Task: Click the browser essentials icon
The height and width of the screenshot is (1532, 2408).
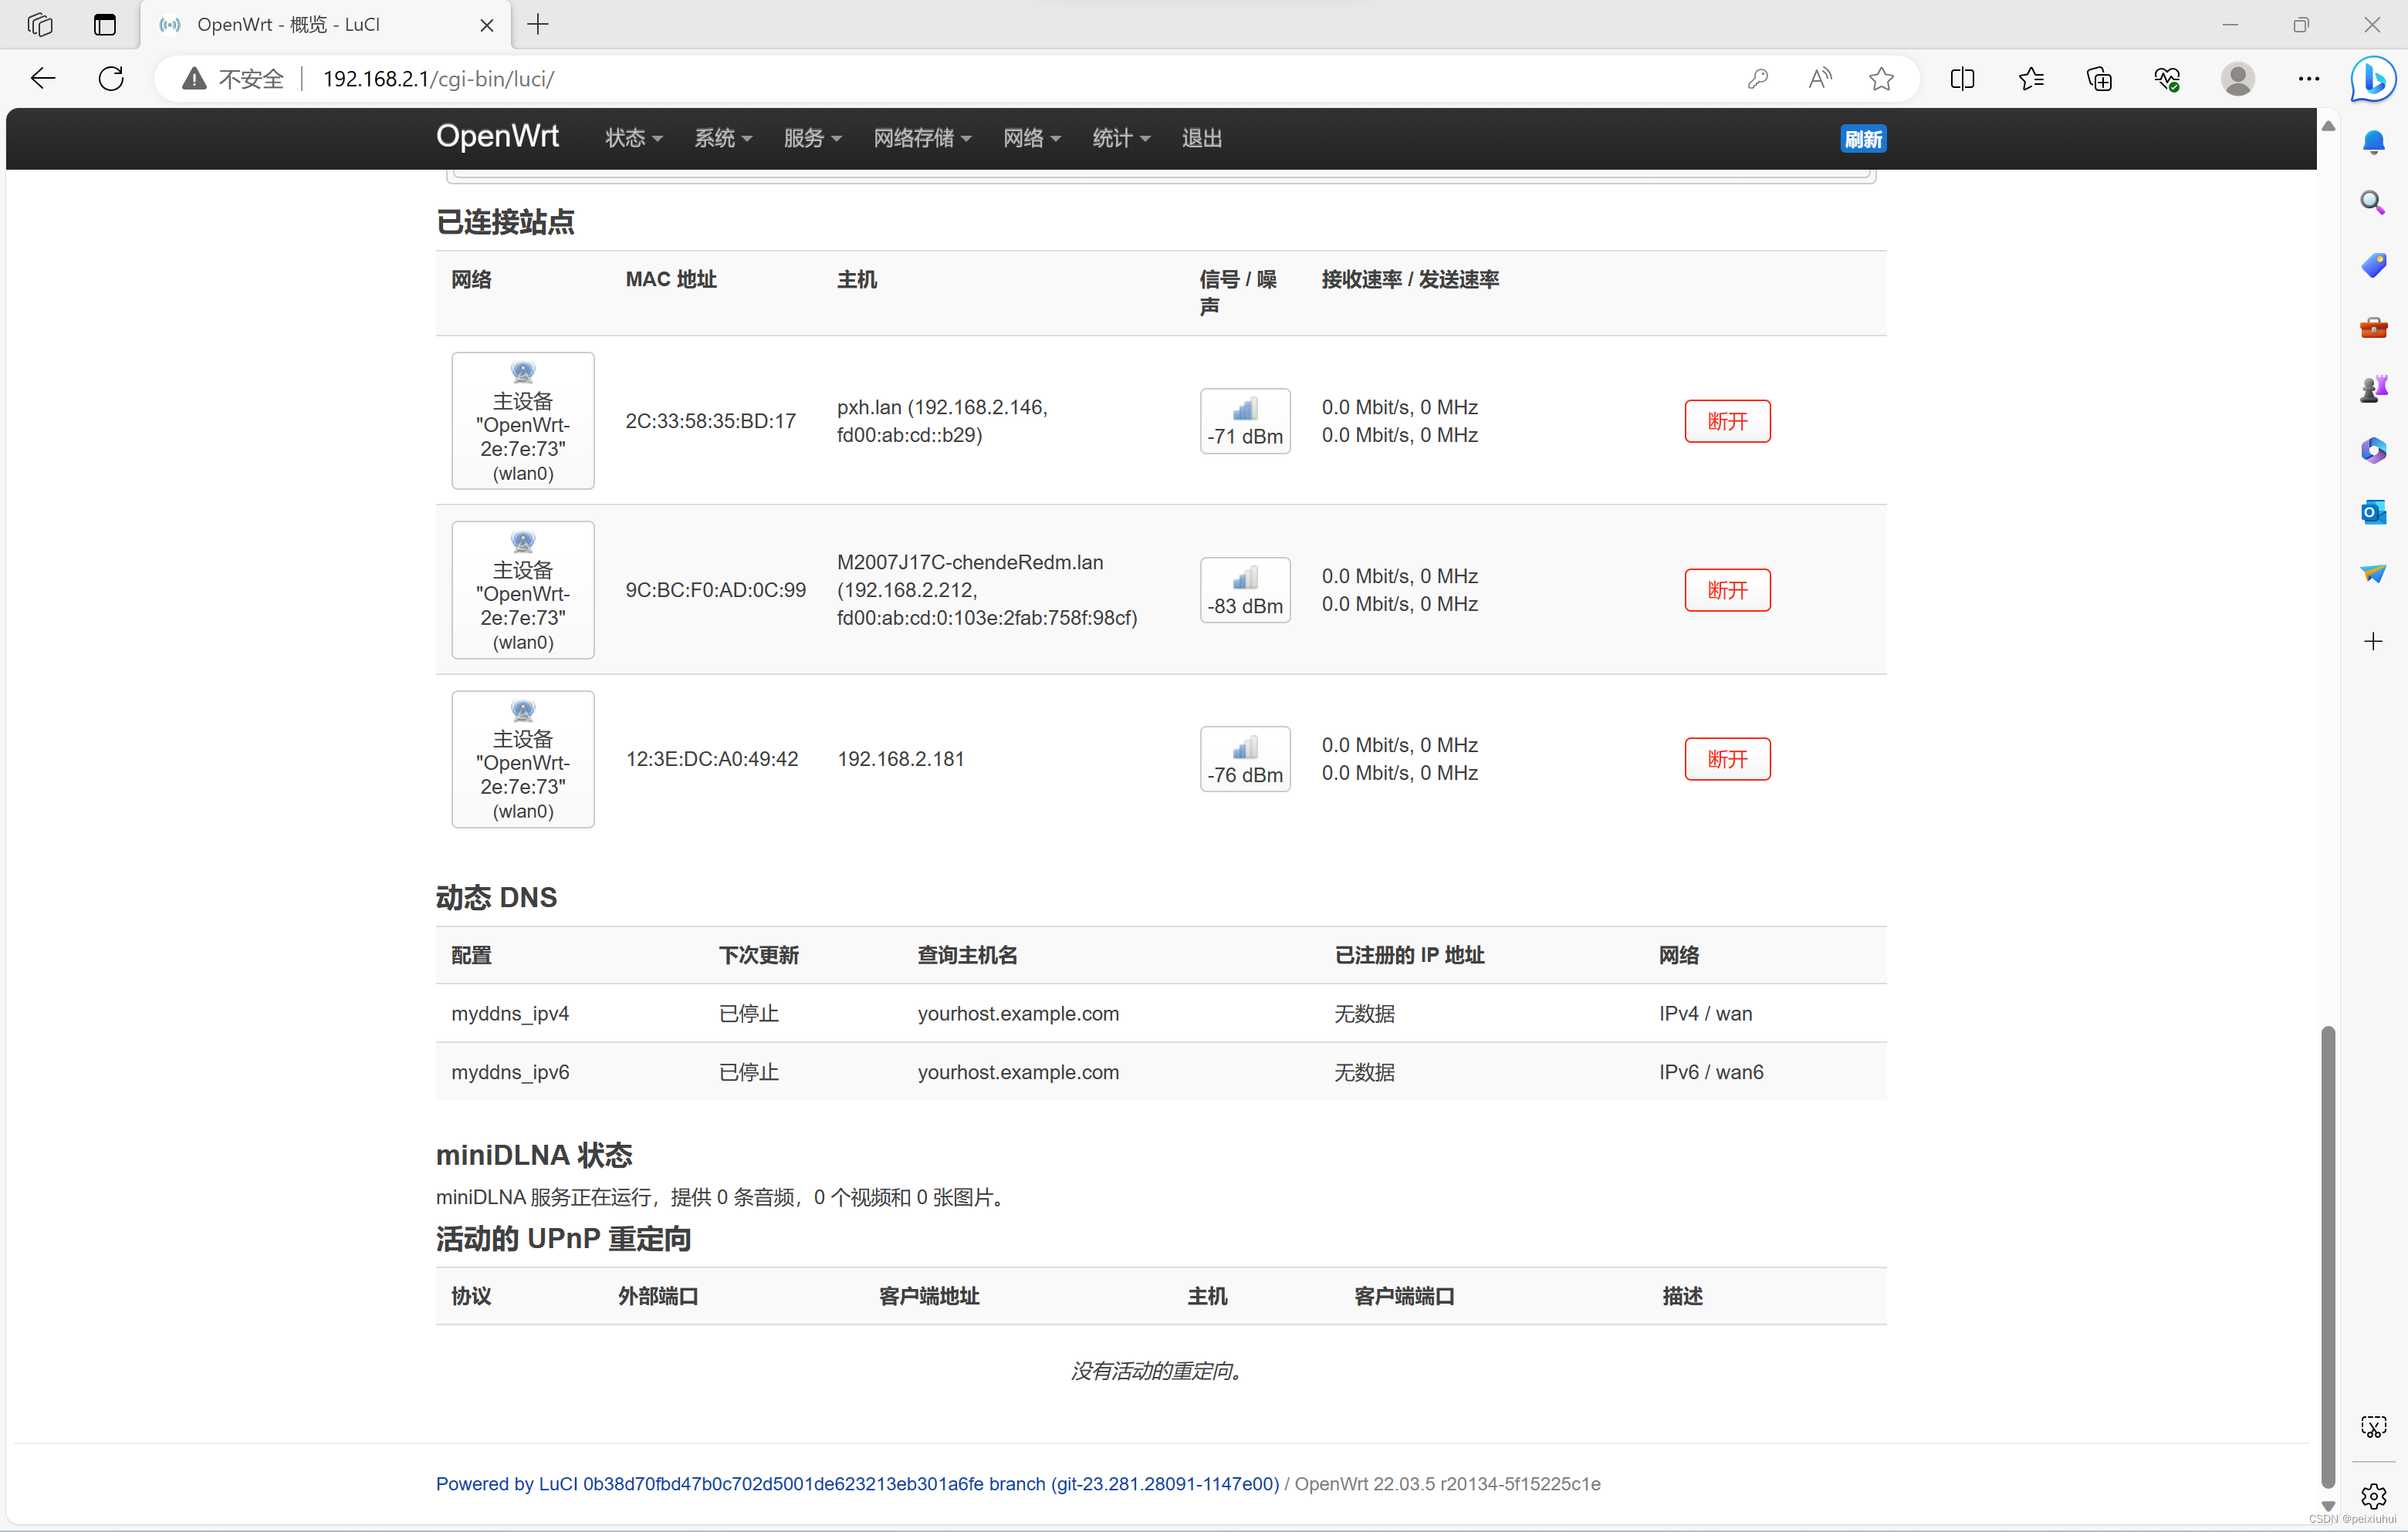Action: [x=2166, y=78]
